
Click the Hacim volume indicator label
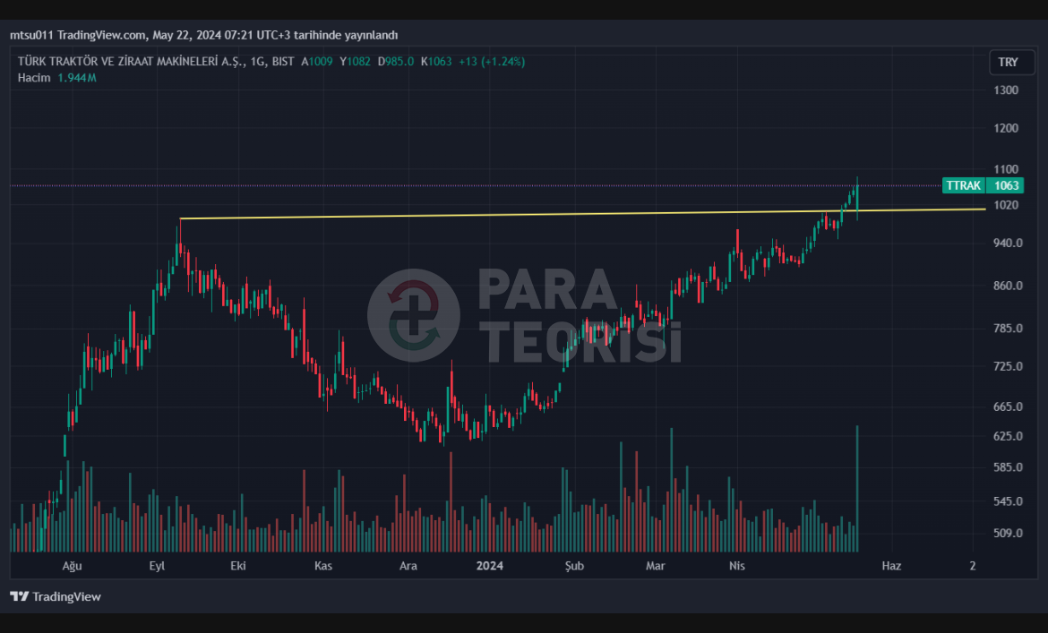34,78
